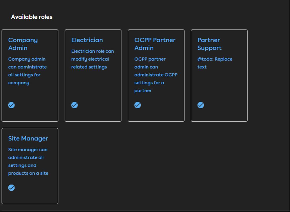The image size is (290, 212).
Task: Select empty space inside Electrician card
Action: [x=93, y=87]
